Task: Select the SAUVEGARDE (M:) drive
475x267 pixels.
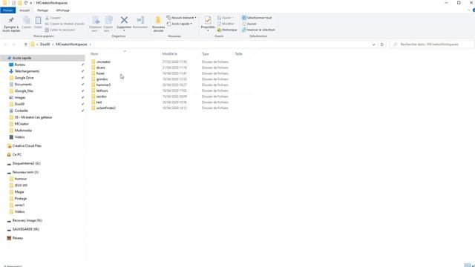Action: [26, 229]
